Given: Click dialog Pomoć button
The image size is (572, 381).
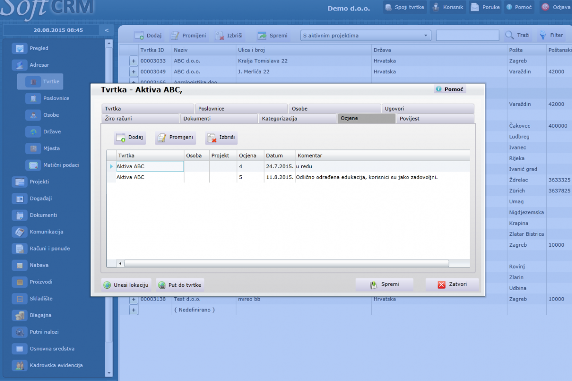Looking at the screenshot, I should tap(449, 90).
